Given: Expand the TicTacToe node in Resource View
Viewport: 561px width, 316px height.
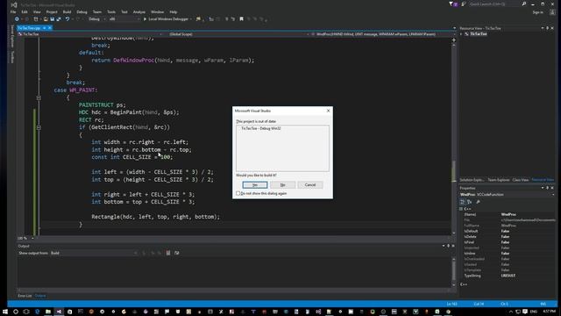Looking at the screenshot, I should [461, 34].
